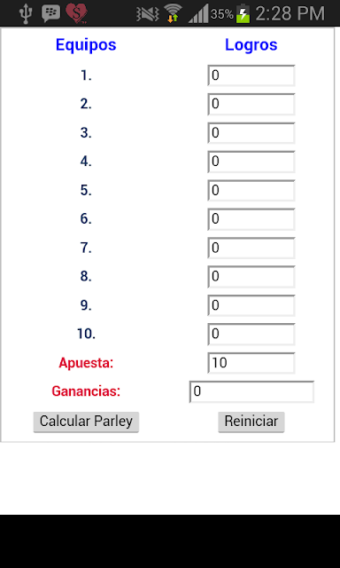
Task: Focus the Logros field for team 5
Action: (x=251, y=191)
